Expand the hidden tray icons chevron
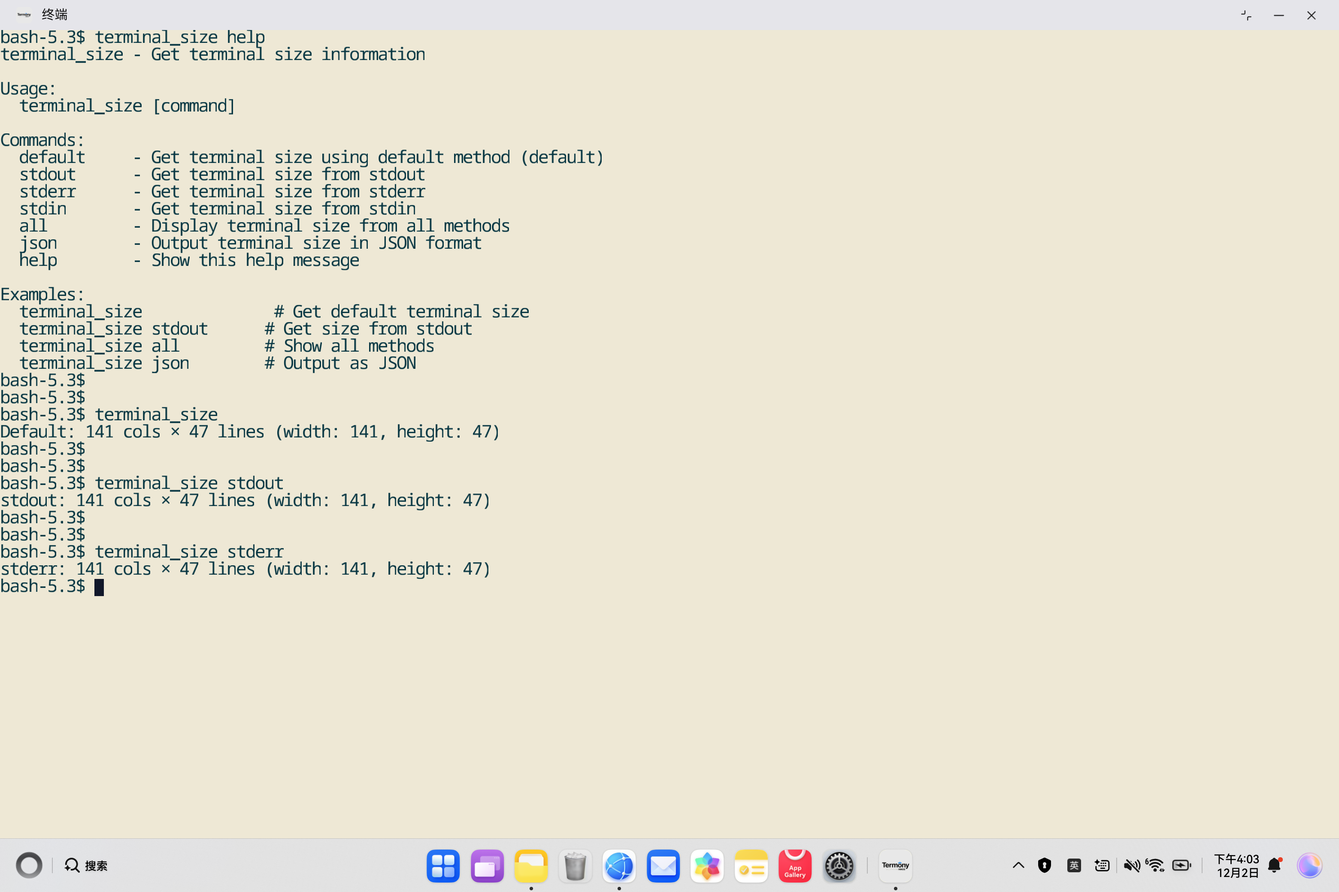The width and height of the screenshot is (1339, 892). click(x=1018, y=865)
